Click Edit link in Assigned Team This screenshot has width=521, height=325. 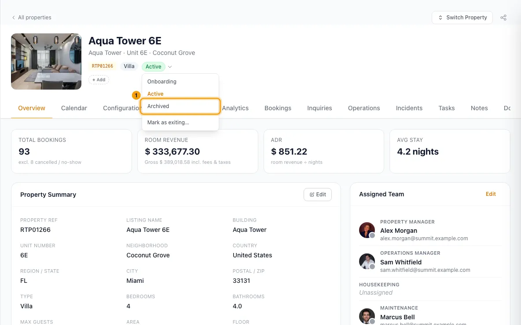491,194
